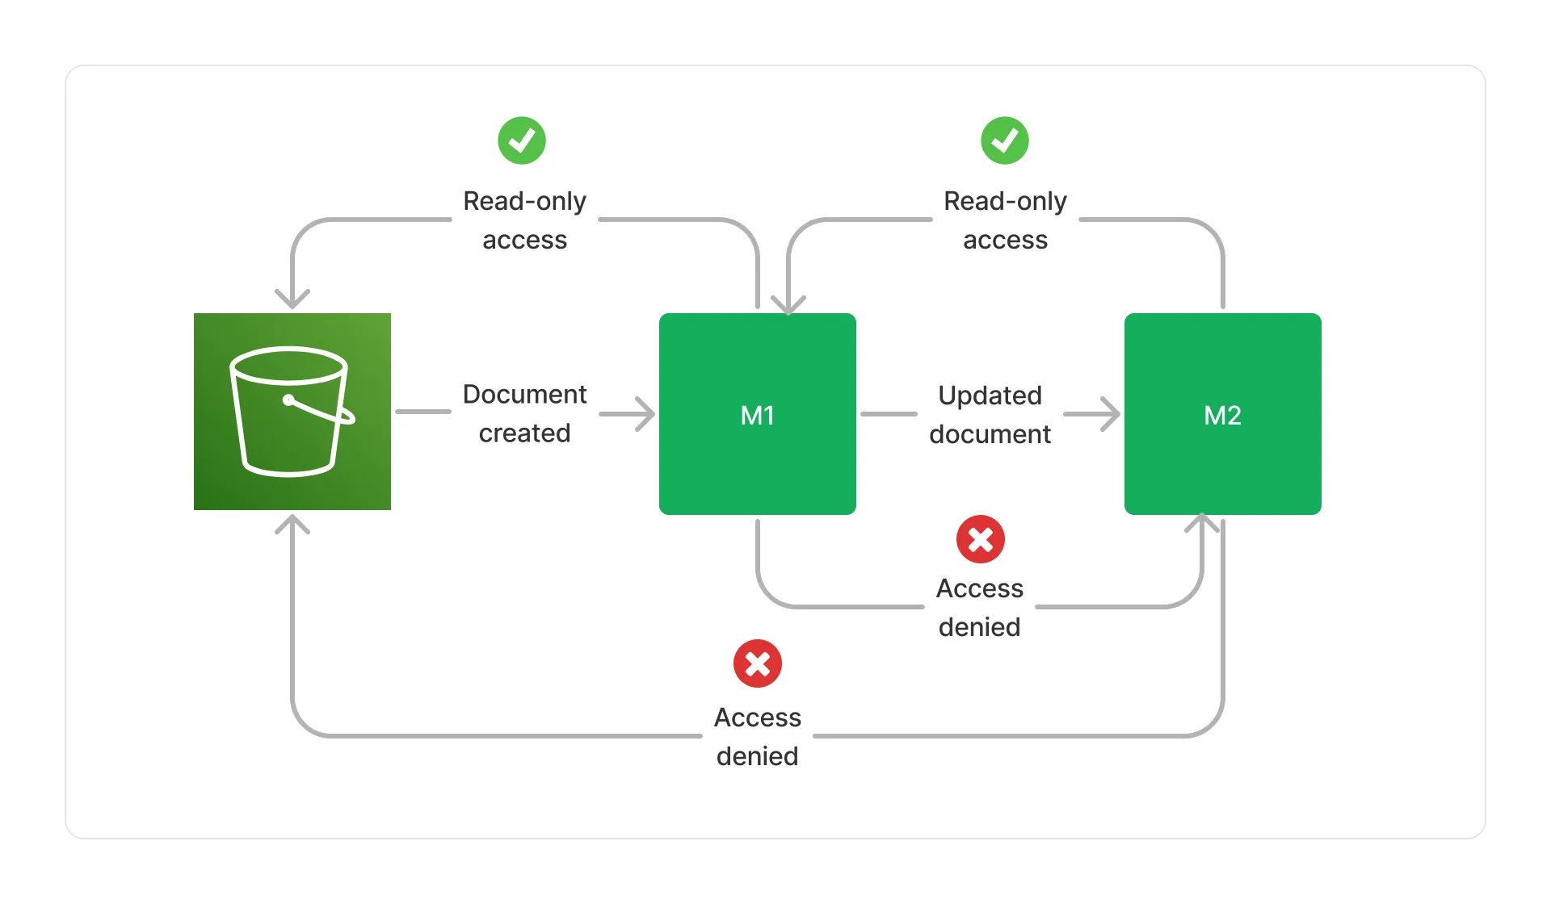Select the green M2 box

1223,414
